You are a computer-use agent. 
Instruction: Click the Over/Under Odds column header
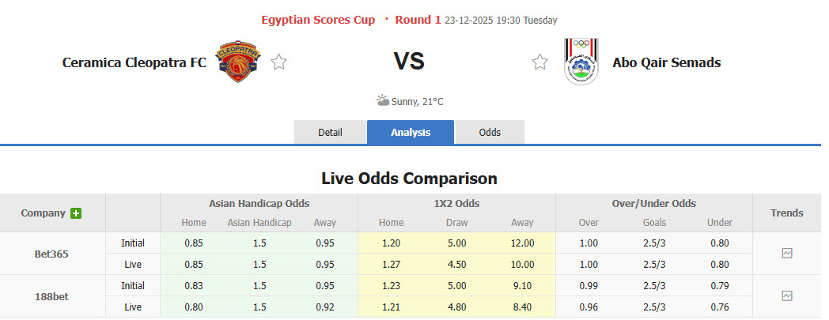coord(653,203)
